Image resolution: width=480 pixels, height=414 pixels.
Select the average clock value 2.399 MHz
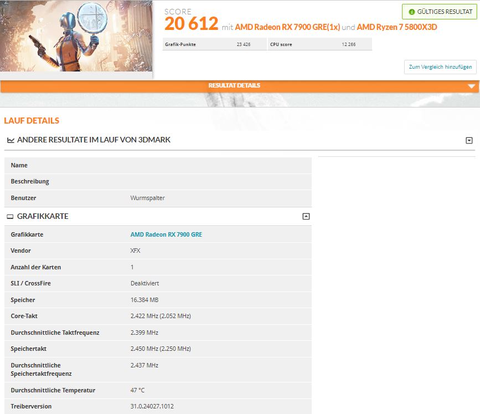point(144,333)
